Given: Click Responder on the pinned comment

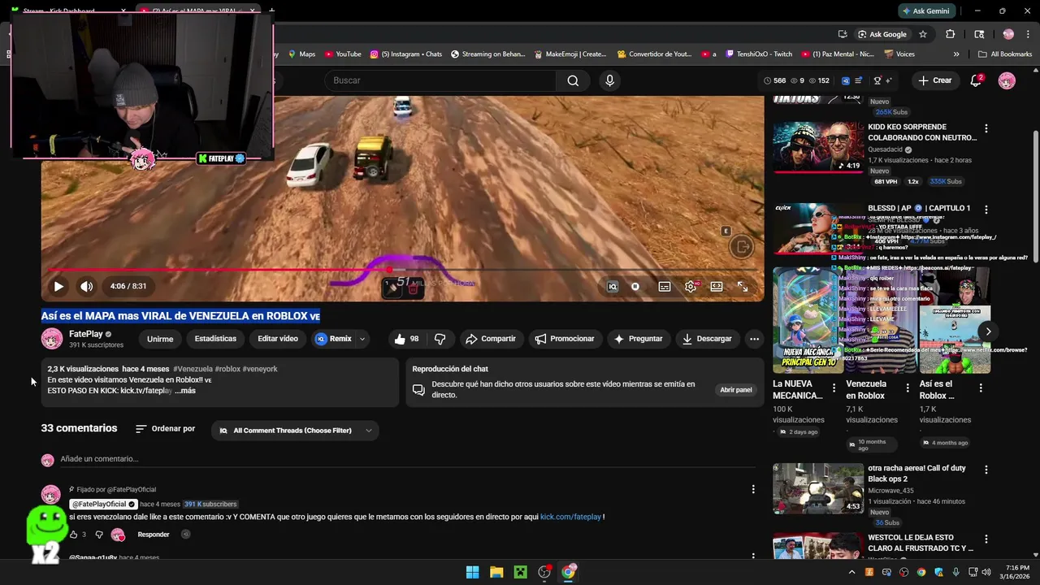Looking at the screenshot, I should [x=154, y=535].
